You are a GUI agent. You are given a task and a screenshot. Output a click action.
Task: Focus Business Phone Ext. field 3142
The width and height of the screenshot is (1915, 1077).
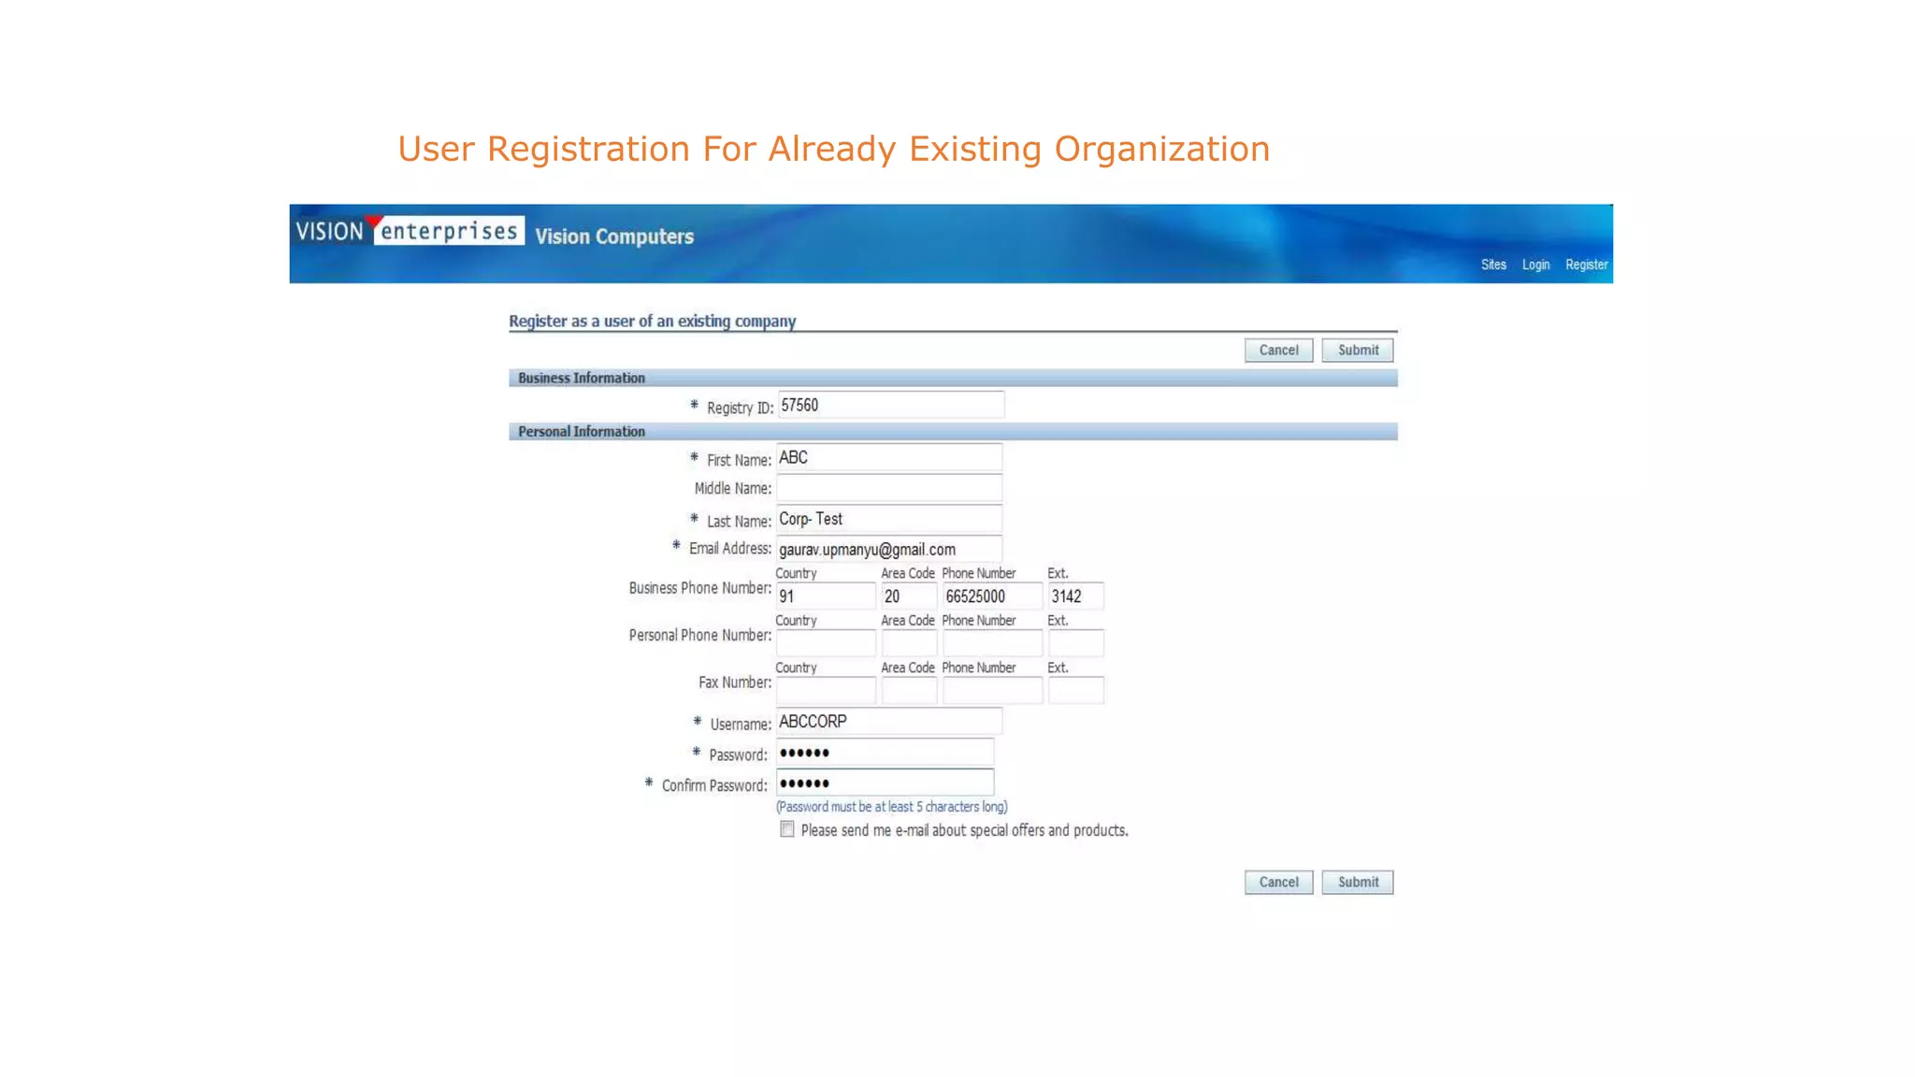coord(1076,596)
